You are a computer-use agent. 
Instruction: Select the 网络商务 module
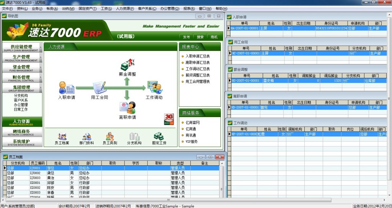click(22, 132)
